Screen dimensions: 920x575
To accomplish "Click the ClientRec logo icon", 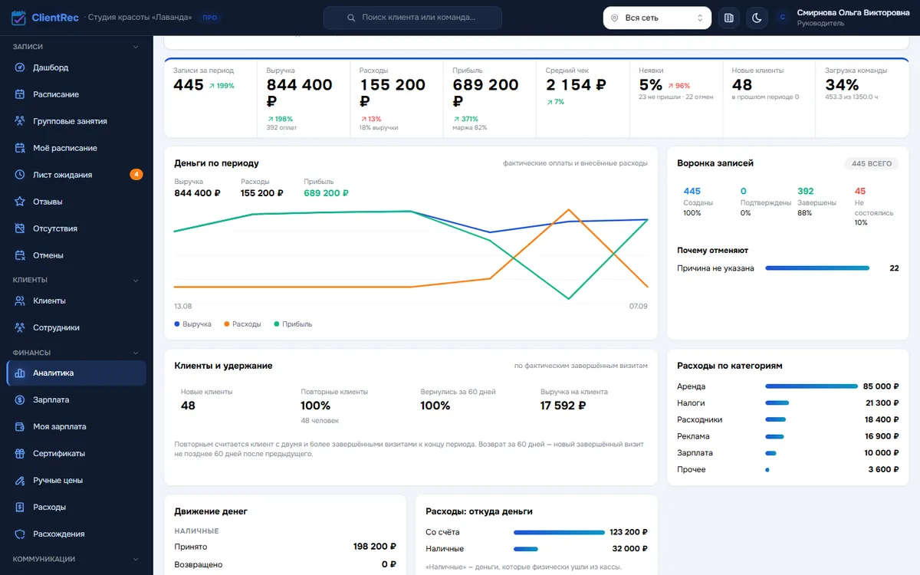I will [x=18, y=18].
